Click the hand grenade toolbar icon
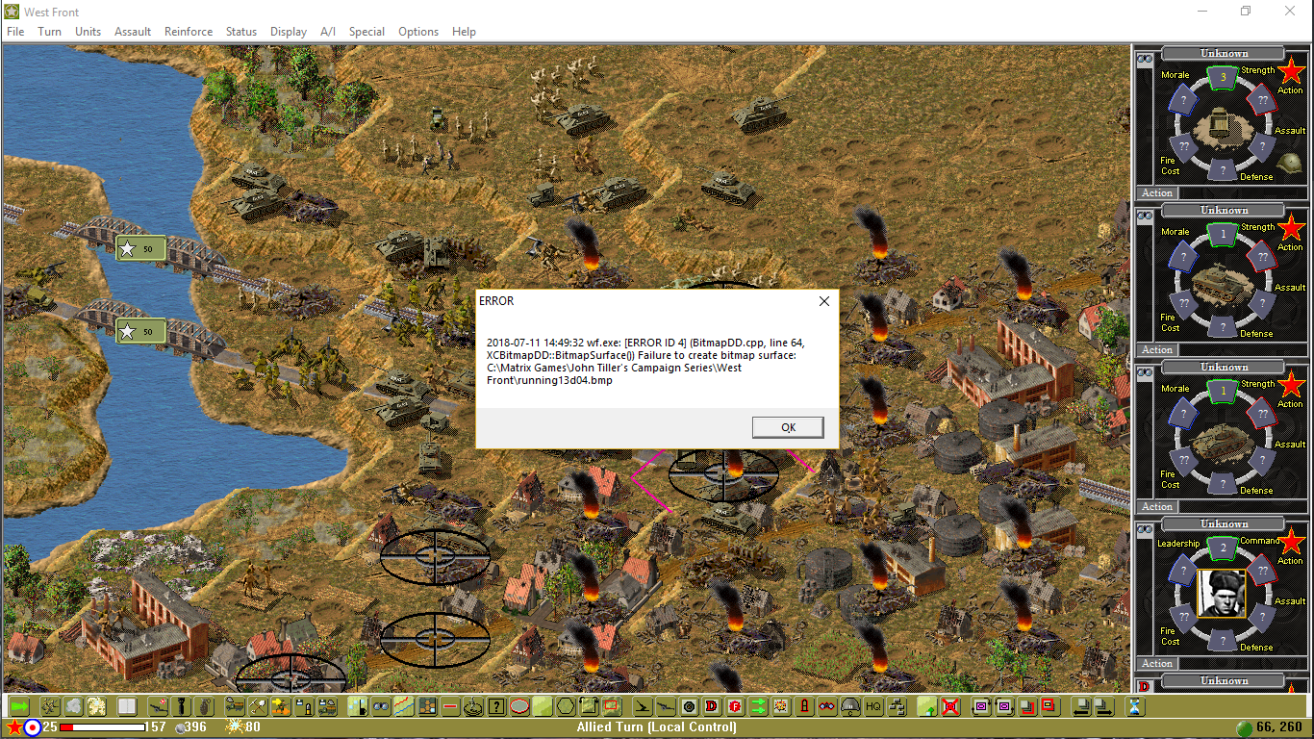 coord(204,706)
